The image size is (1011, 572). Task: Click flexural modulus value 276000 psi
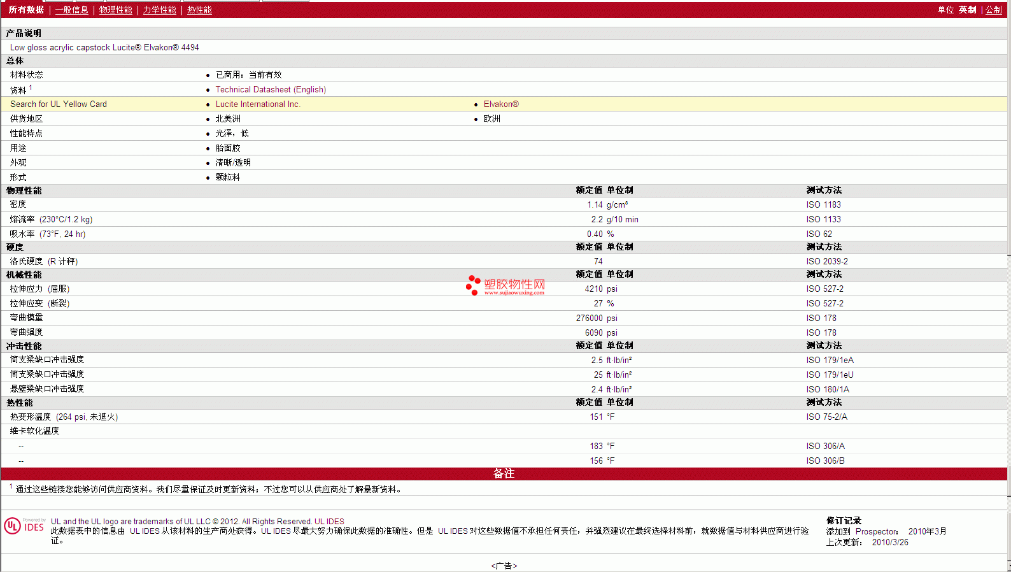[x=597, y=318]
